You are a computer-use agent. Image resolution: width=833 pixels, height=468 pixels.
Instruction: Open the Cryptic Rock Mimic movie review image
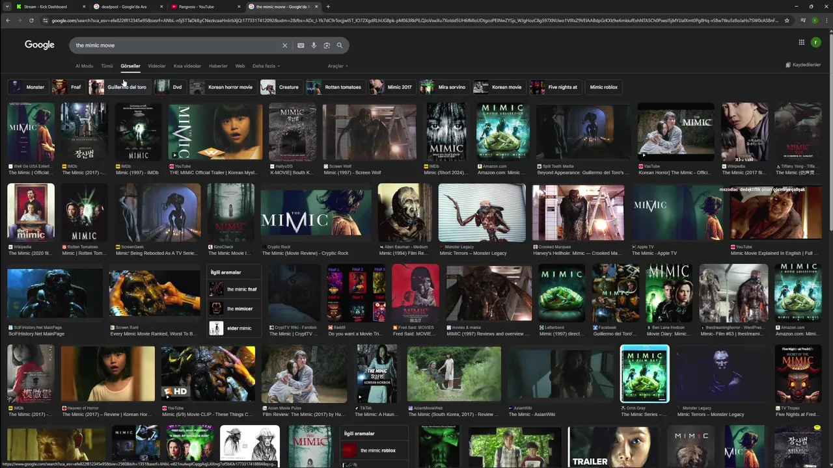pos(316,213)
